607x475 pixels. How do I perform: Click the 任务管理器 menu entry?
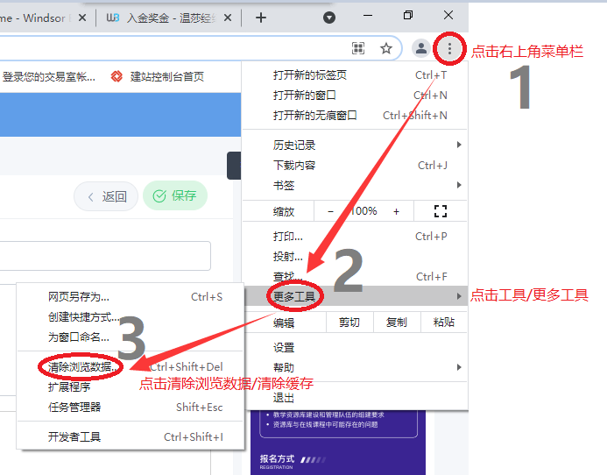(x=74, y=407)
